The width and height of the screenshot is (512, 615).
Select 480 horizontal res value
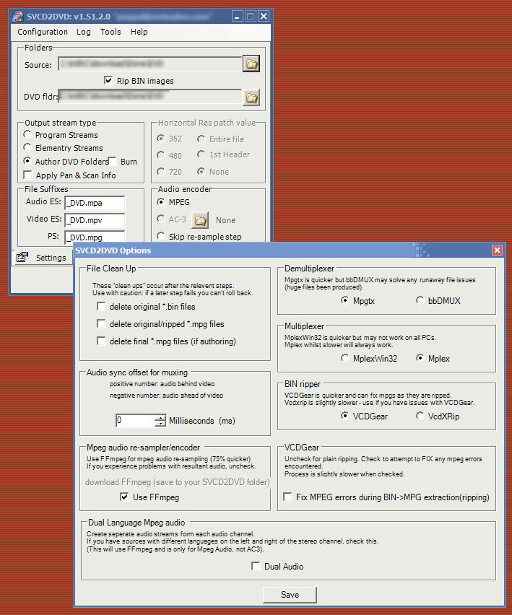tap(160, 155)
